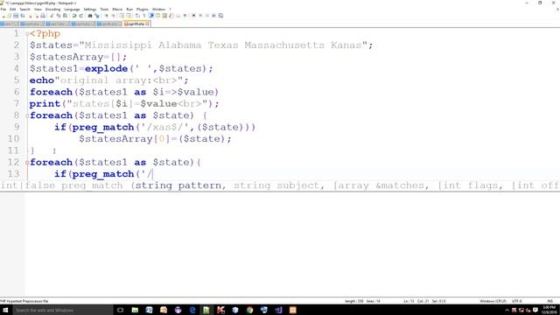560x315 pixels.
Task: Click the Zoom In toolbar icon
Action: click(107, 16)
